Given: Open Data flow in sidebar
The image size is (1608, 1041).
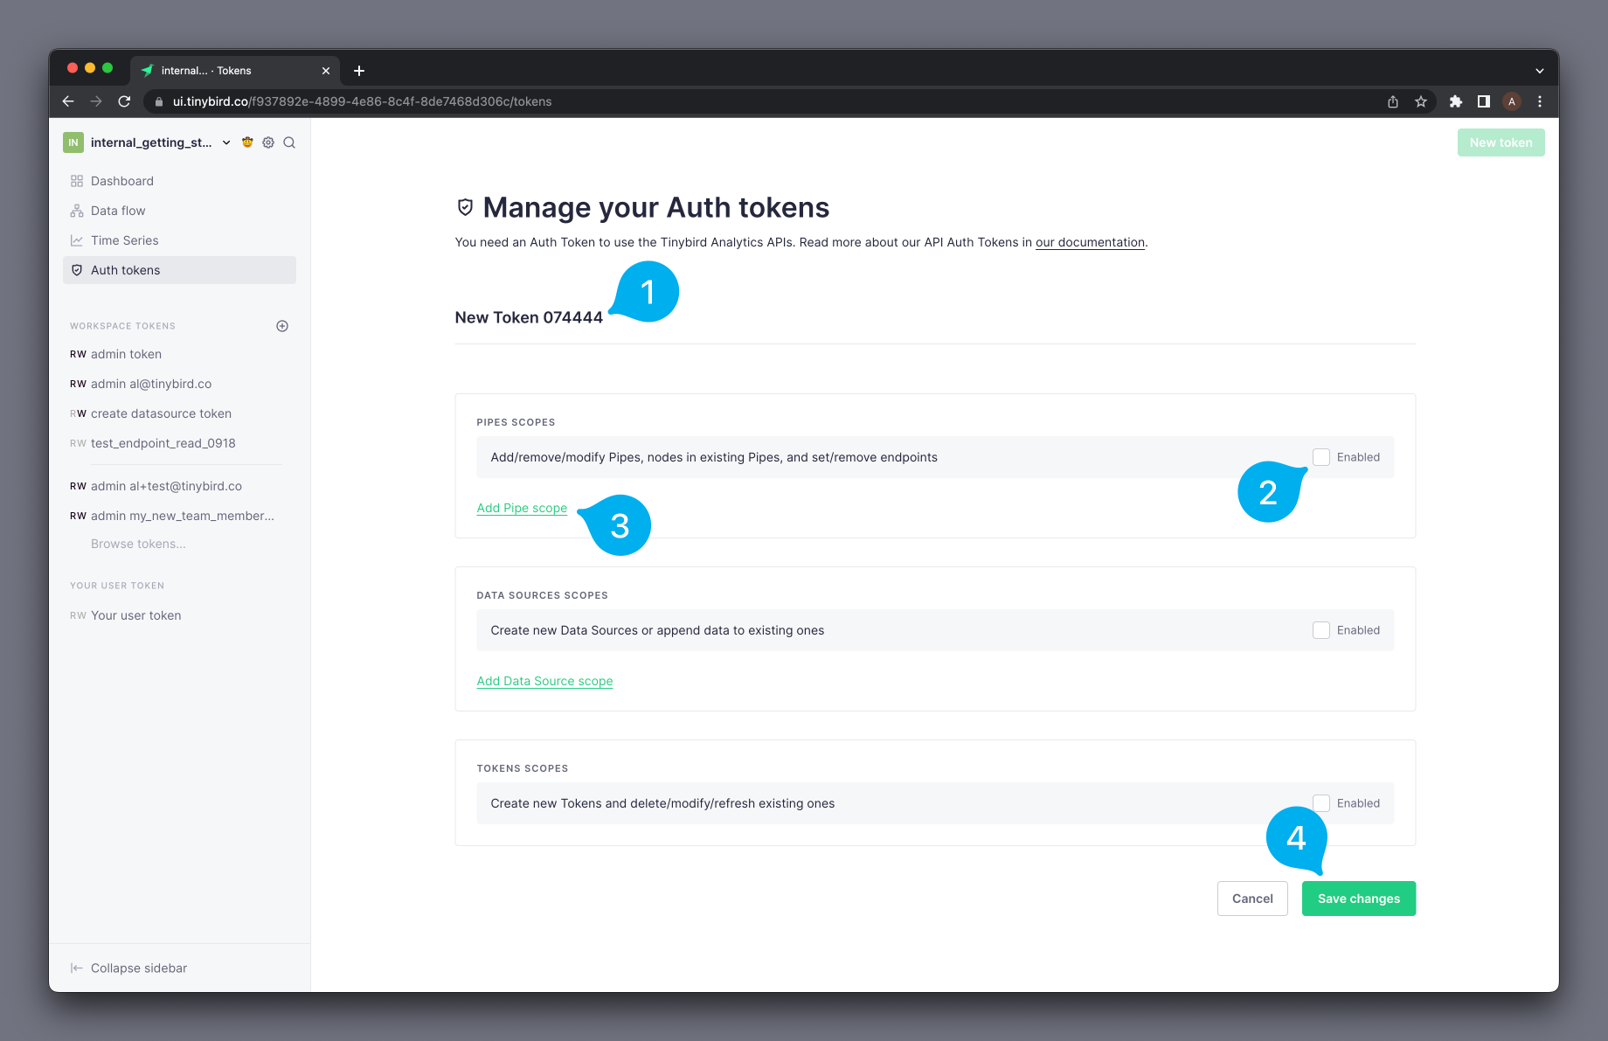Looking at the screenshot, I should tap(179, 211).
